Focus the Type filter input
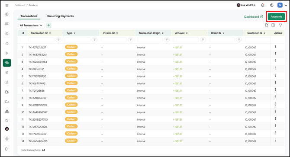 pos(77,39)
